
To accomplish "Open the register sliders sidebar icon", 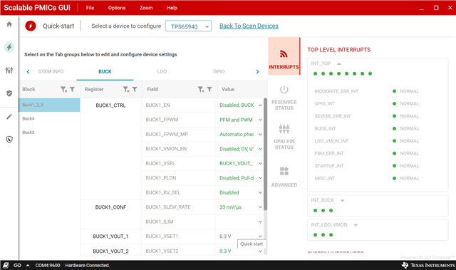I will [9, 70].
